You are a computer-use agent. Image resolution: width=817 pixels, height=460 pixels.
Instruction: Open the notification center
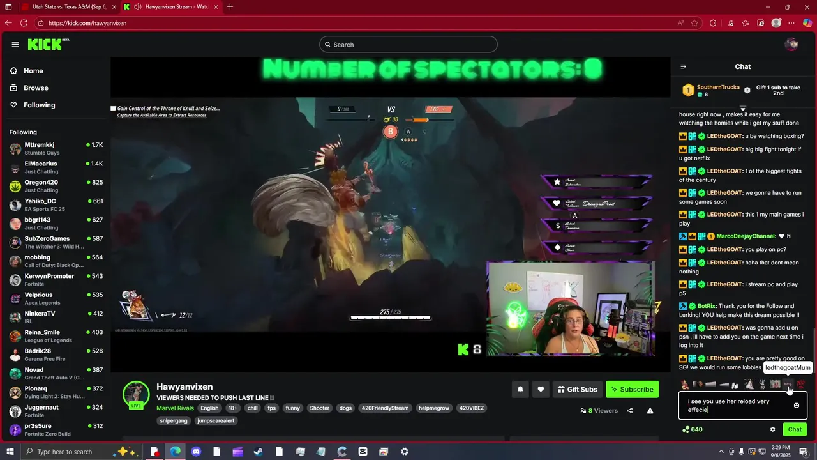pos(804,452)
